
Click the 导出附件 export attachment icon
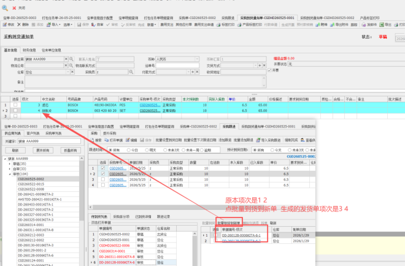pos(332,25)
